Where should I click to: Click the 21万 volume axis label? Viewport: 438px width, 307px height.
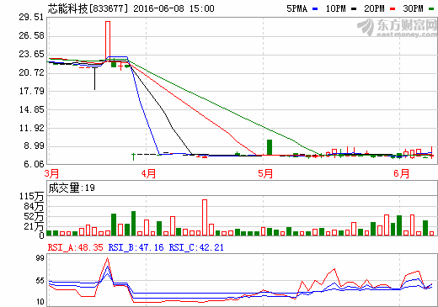pyautogui.click(x=34, y=226)
